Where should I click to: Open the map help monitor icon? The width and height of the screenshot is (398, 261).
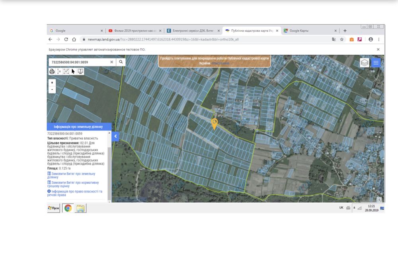pos(80,71)
